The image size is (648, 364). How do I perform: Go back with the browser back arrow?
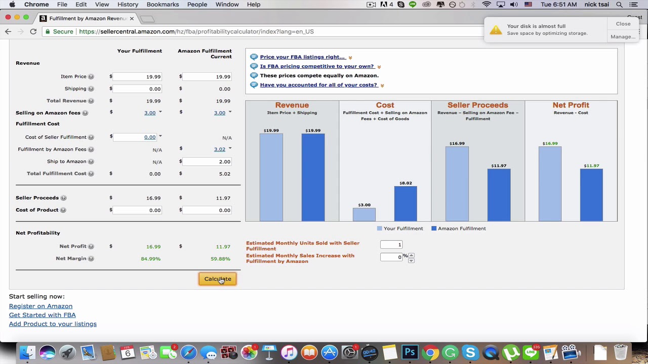(8, 31)
